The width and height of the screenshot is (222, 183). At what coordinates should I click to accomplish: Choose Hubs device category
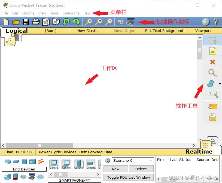(x=24, y=162)
